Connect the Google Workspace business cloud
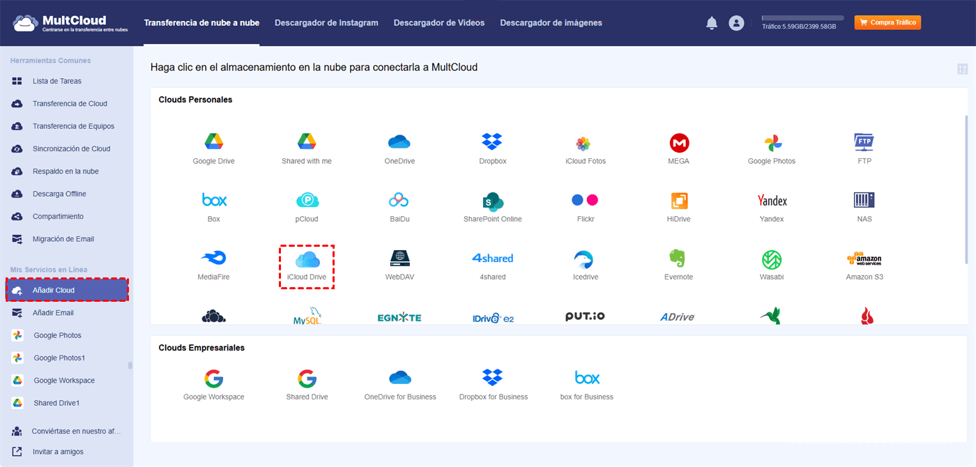The image size is (976, 467). (213, 378)
